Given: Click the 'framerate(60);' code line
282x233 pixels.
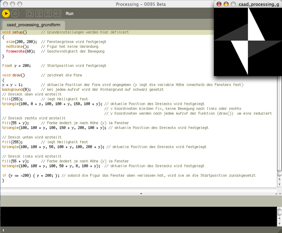Looking at the screenshot, I should pyautogui.click(x=21, y=51).
